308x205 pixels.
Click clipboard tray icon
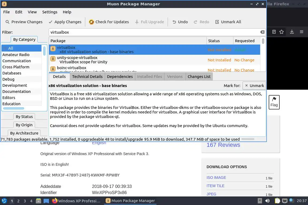pos(277,201)
